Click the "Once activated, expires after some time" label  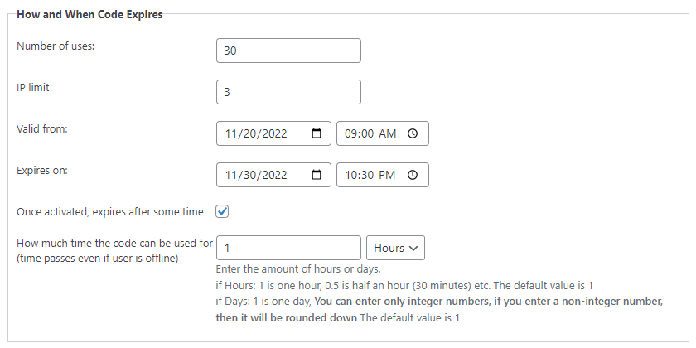pyautogui.click(x=110, y=212)
